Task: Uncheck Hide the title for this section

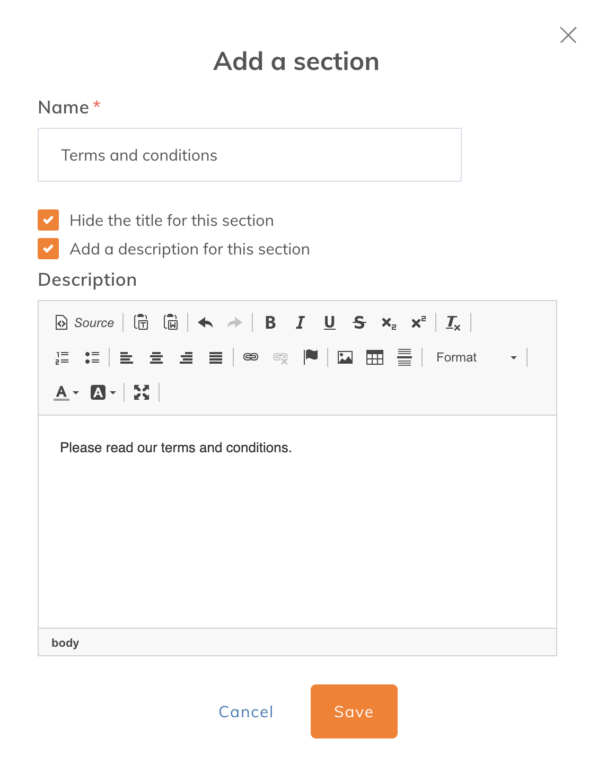Action: click(x=48, y=220)
